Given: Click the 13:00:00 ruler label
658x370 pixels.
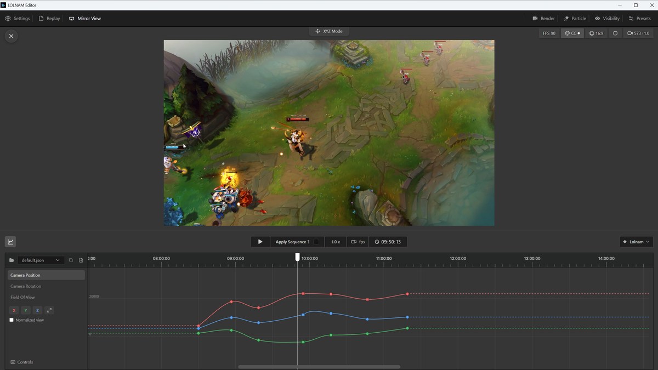Looking at the screenshot, I should click(532, 258).
